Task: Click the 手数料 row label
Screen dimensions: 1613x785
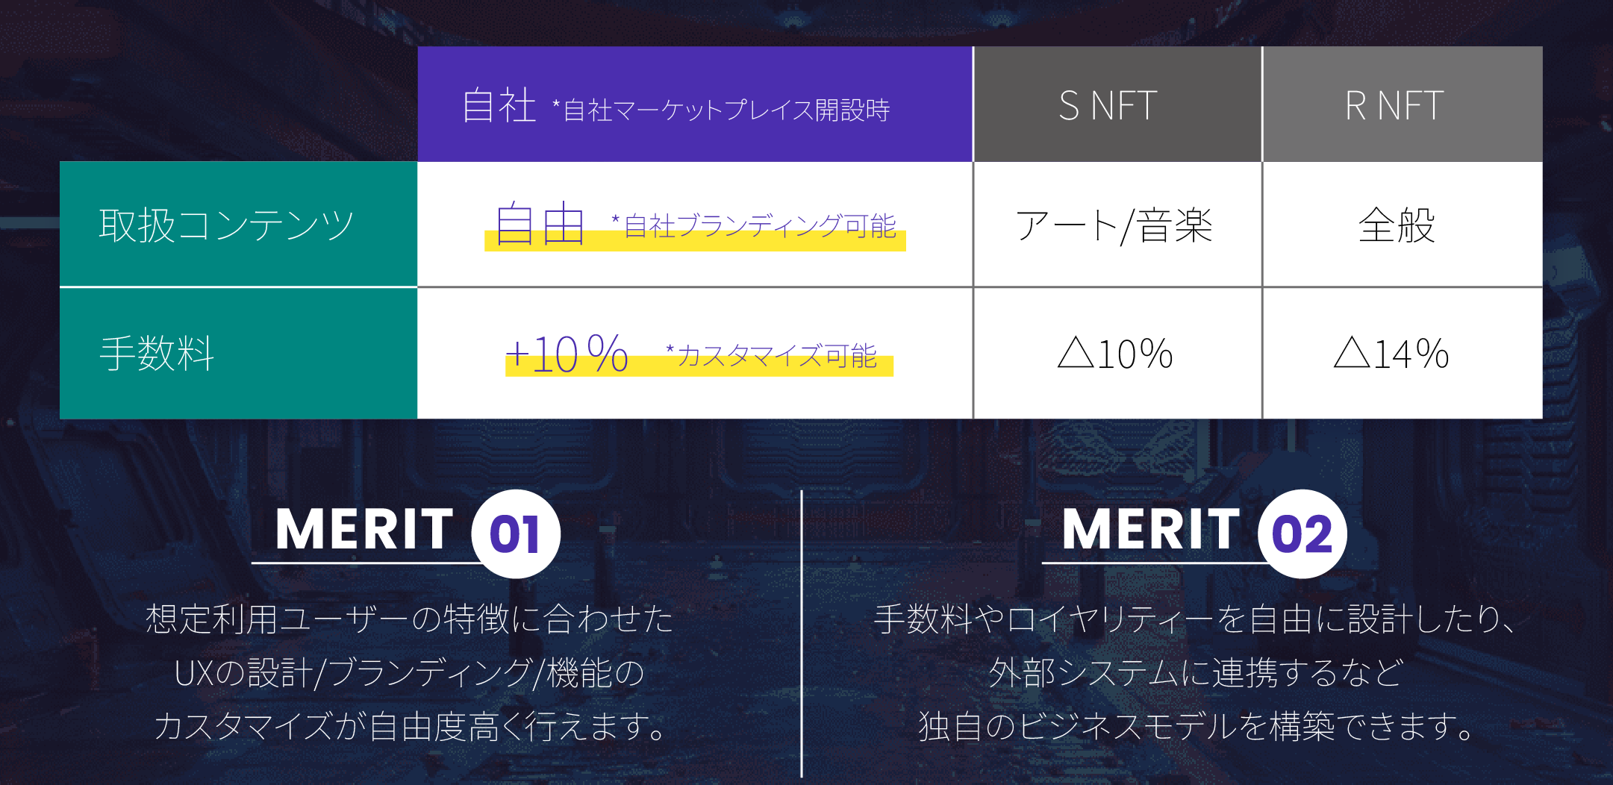Action: pos(157,353)
